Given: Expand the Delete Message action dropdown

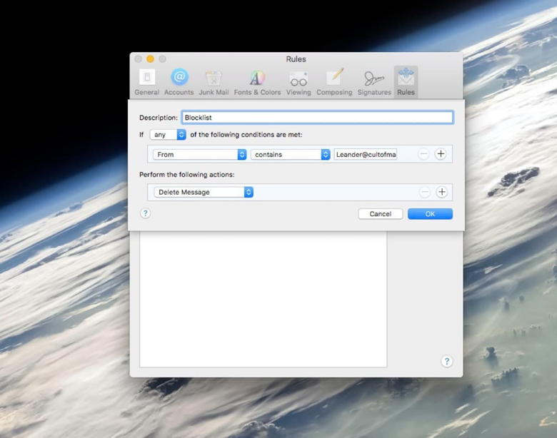Looking at the screenshot, I should click(204, 192).
